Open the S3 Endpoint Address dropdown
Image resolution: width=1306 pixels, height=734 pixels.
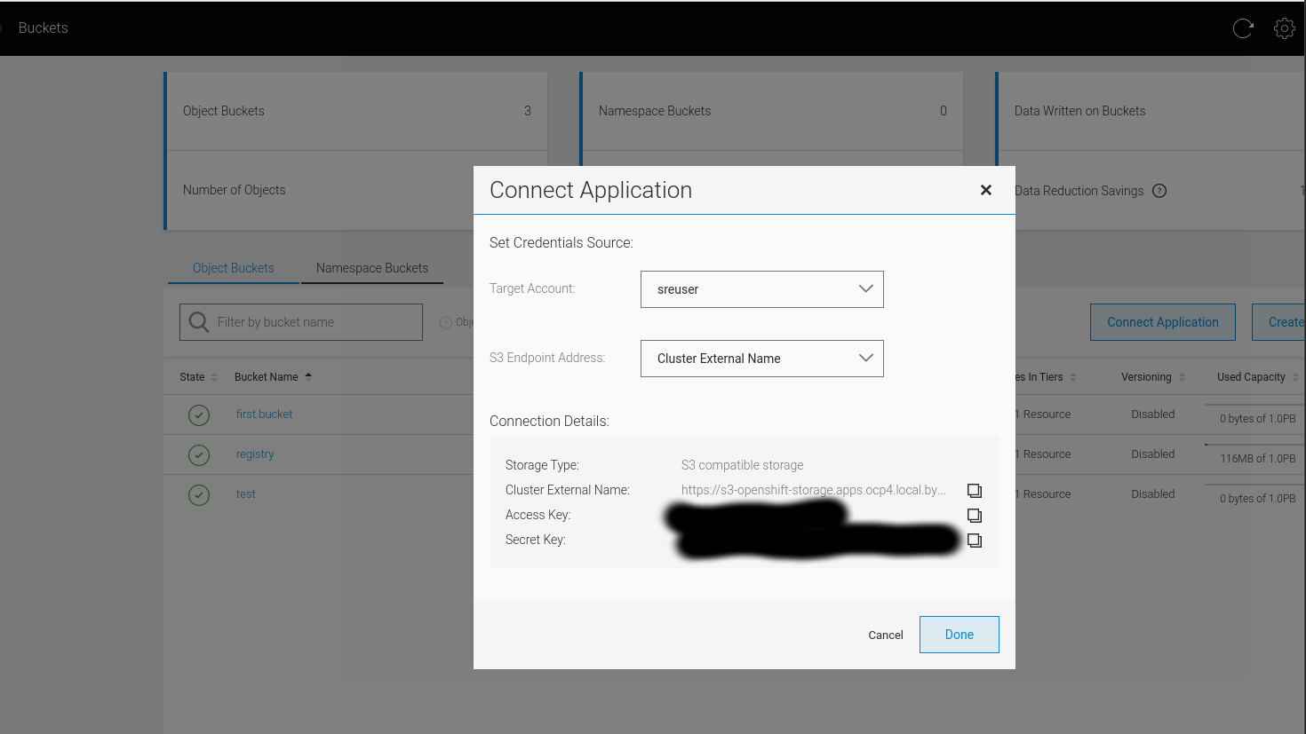(761, 359)
